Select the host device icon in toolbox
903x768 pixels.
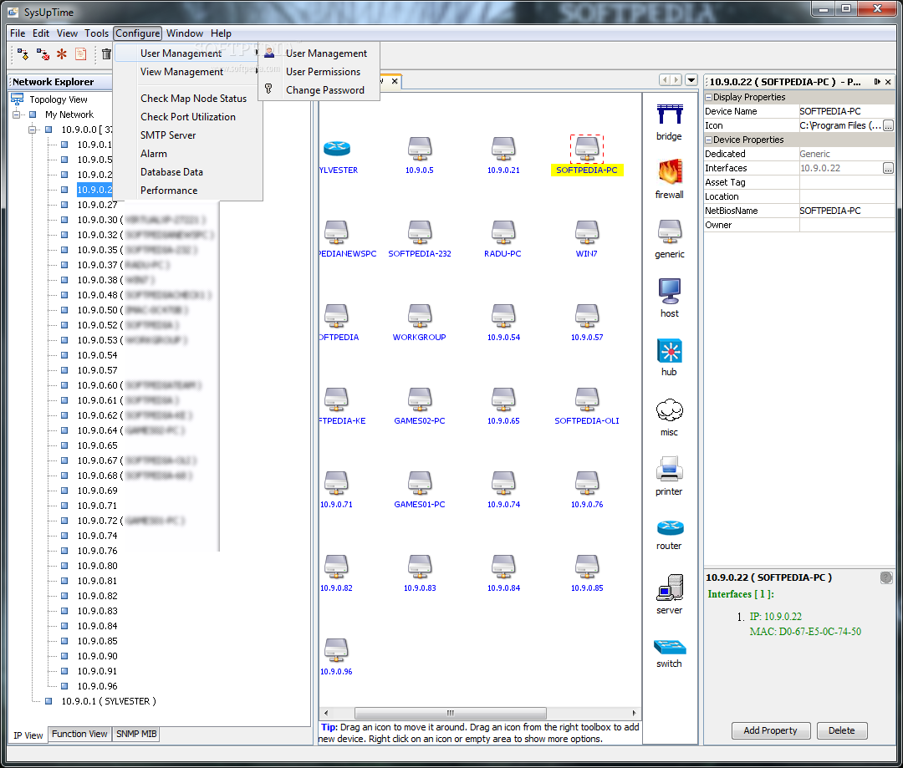pos(670,291)
